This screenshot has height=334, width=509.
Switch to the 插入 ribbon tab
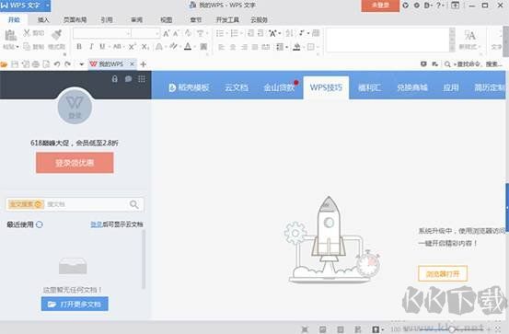pyautogui.click(x=43, y=20)
